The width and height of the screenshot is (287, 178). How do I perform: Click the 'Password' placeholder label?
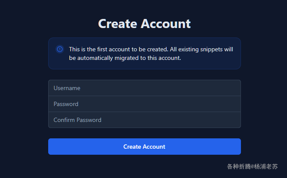tap(66, 104)
